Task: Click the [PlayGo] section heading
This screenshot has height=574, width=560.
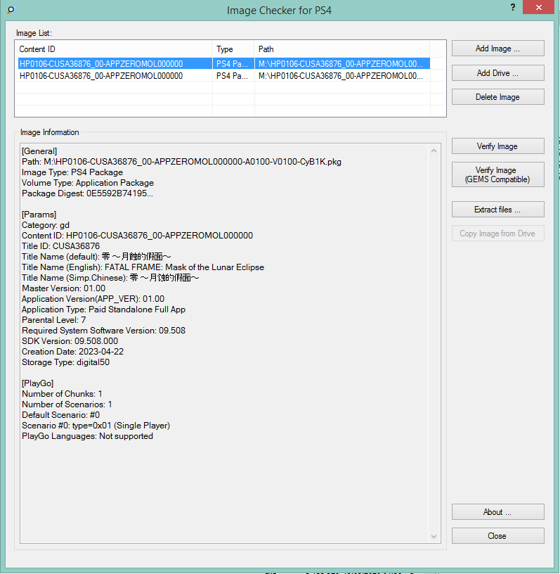Action: pyautogui.click(x=38, y=383)
